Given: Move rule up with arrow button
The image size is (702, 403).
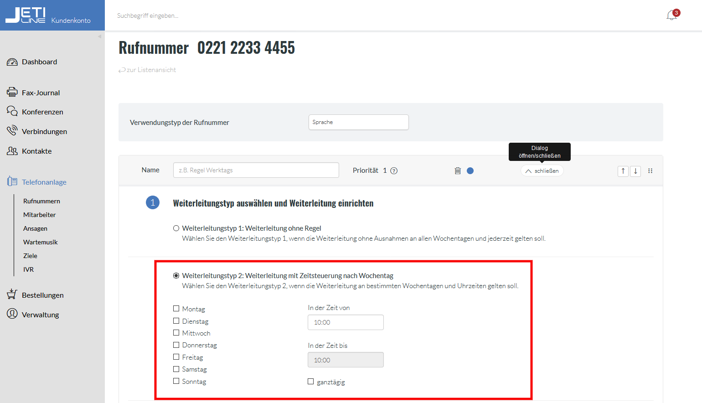Looking at the screenshot, I should (623, 171).
